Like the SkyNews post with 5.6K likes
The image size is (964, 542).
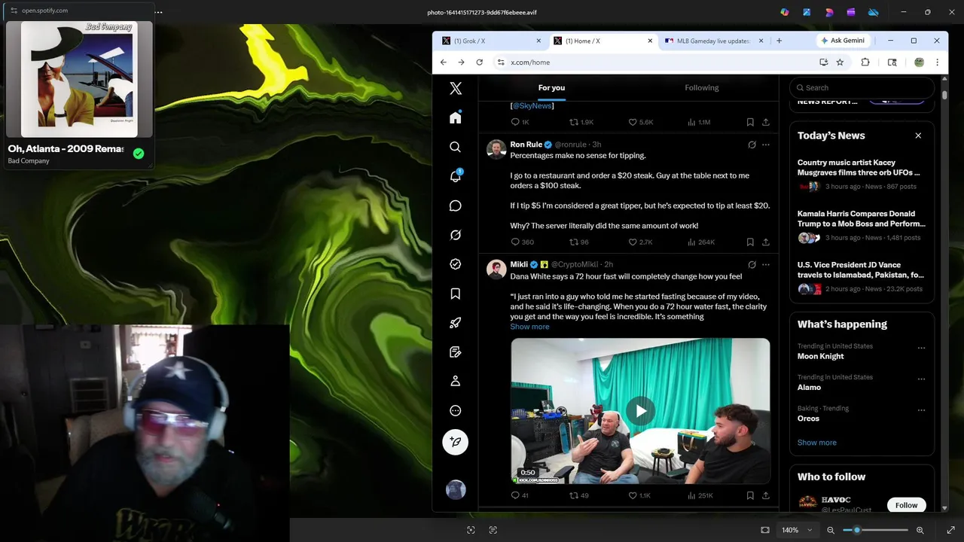[641, 122]
